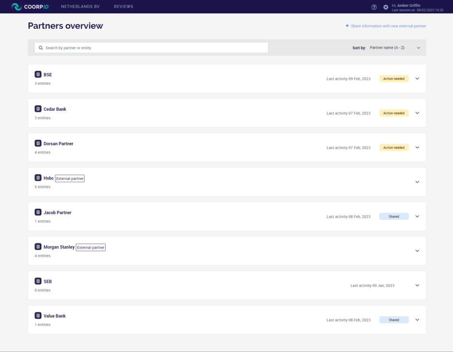Click Cedar Bank's Action needed badge
This screenshot has width=453, height=352.
point(394,113)
